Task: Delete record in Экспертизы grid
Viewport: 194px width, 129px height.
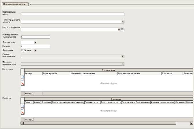Action: [x=23, y=84]
